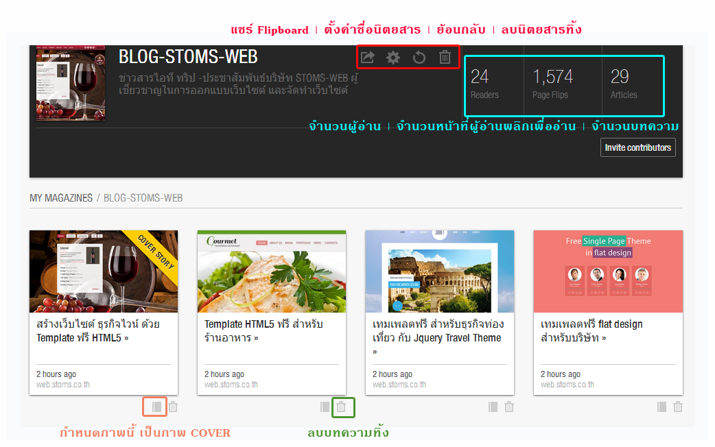Go to MY MAGAZINES breadcrumb link
This screenshot has width=715, height=447.
(x=61, y=198)
